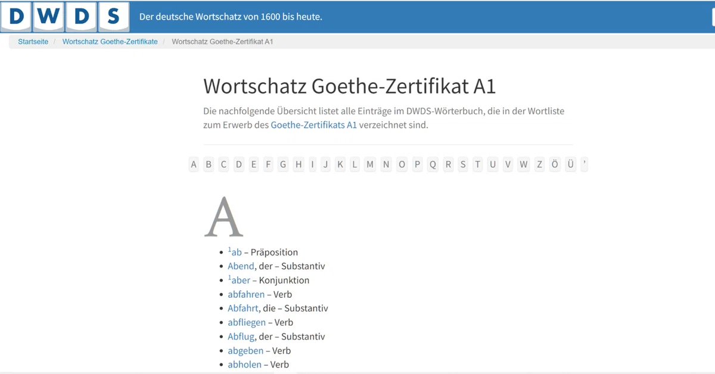Image resolution: width=715 pixels, height=374 pixels.
Task: Jump to letter C section
Action: point(223,164)
